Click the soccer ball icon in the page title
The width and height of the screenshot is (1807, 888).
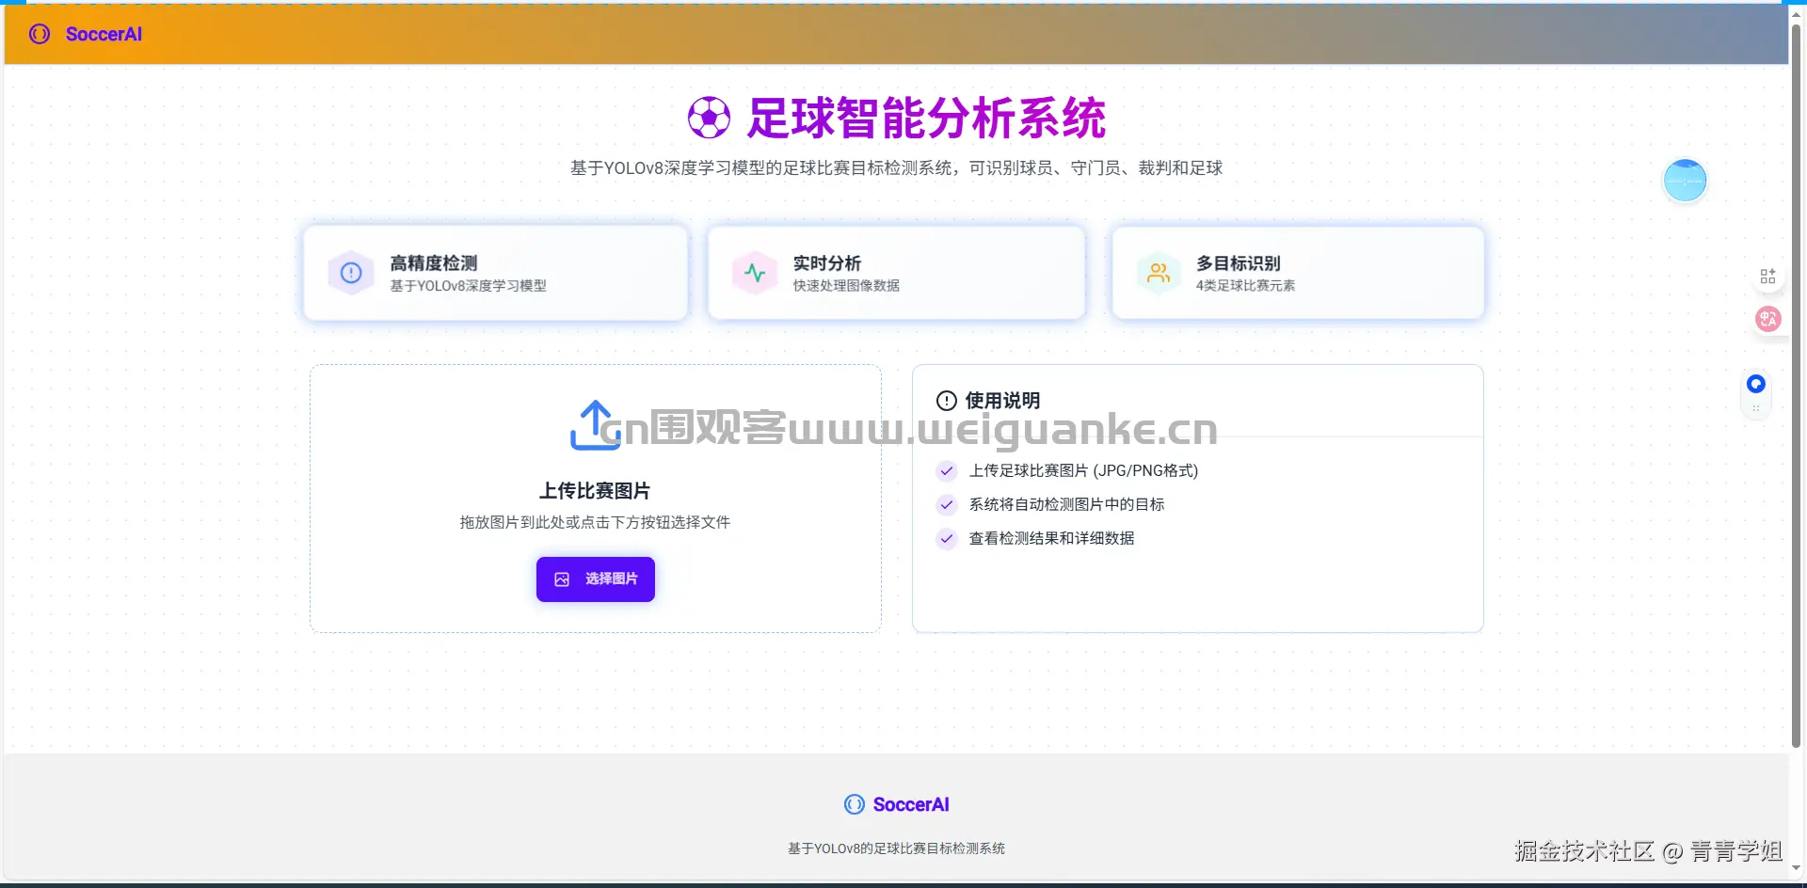coord(709,118)
